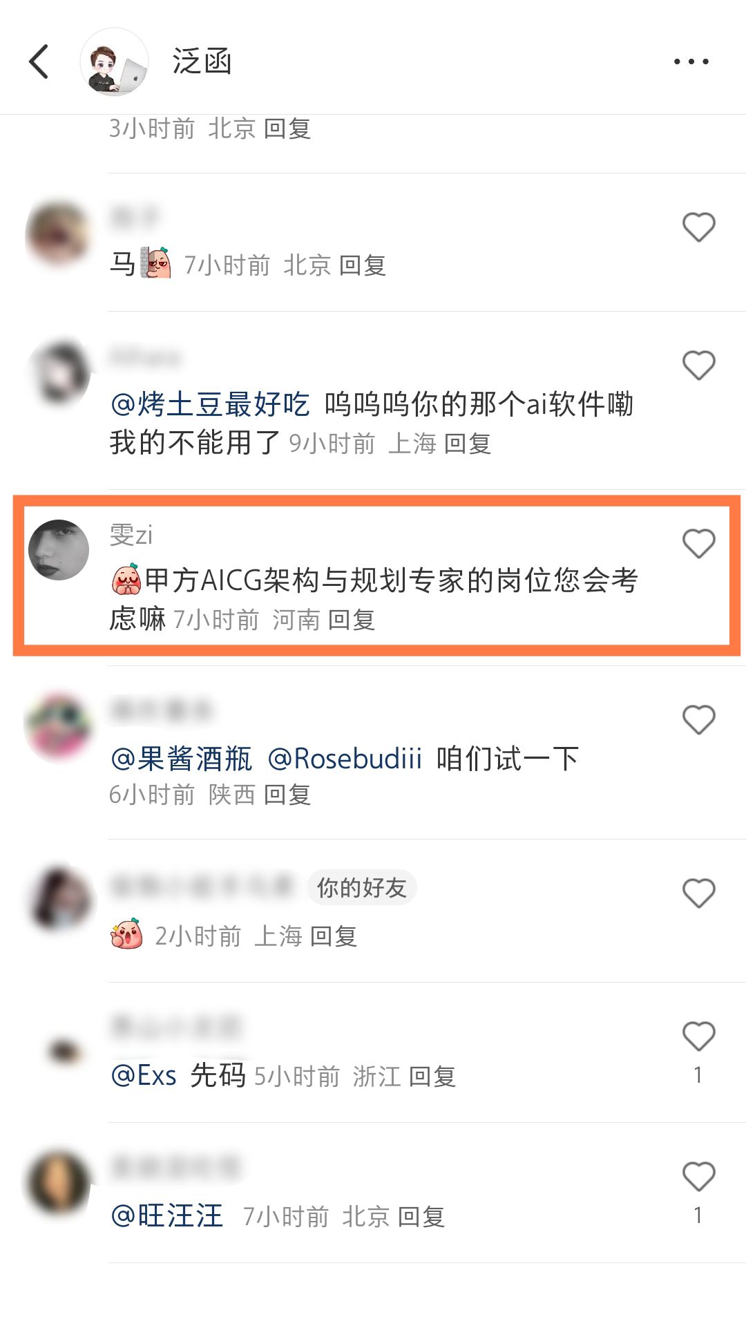Image resolution: width=746 pixels, height=1317 pixels.
Task: Tap the heart on @旺汪汪 comment
Action: 698,1177
